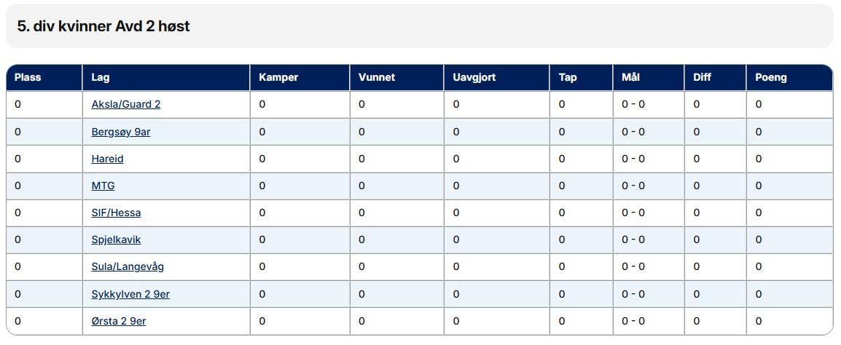Click the Kamper column header

point(278,77)
